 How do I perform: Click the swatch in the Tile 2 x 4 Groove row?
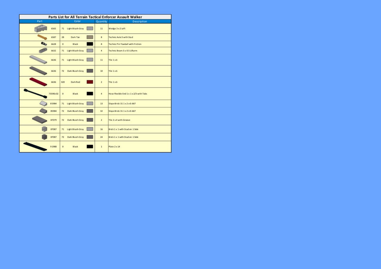90,120
